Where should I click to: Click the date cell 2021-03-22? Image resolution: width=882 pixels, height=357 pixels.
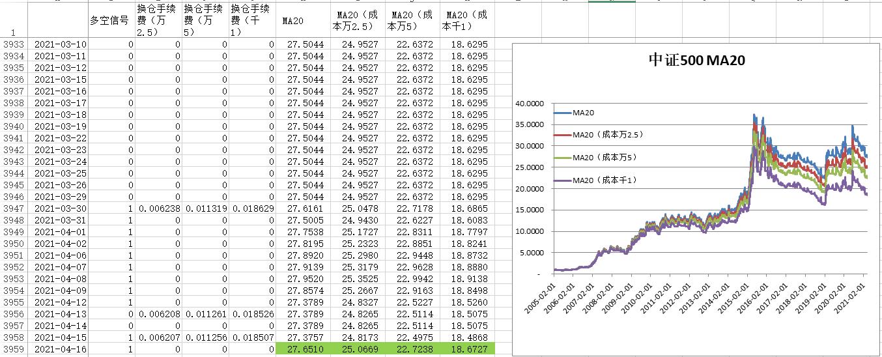[59, 138]
